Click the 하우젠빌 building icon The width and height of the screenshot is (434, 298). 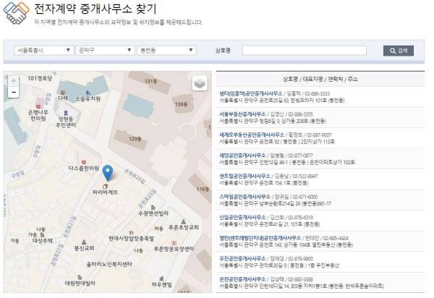(x=161, y=278)
